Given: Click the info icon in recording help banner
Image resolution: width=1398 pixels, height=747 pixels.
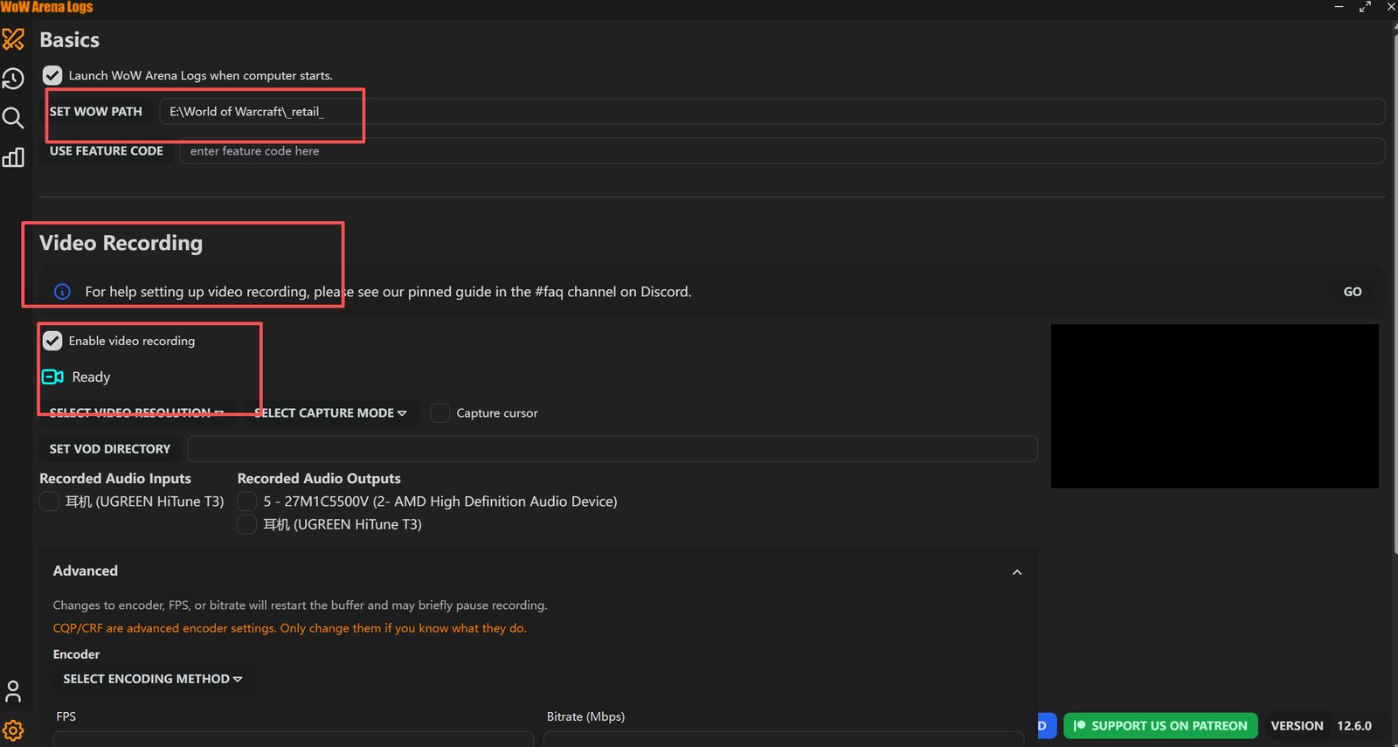Looking at the screenshot, I should click(62, 292).
